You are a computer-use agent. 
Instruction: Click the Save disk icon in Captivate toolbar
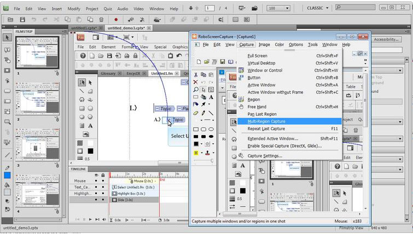click(x=22, y=20)
